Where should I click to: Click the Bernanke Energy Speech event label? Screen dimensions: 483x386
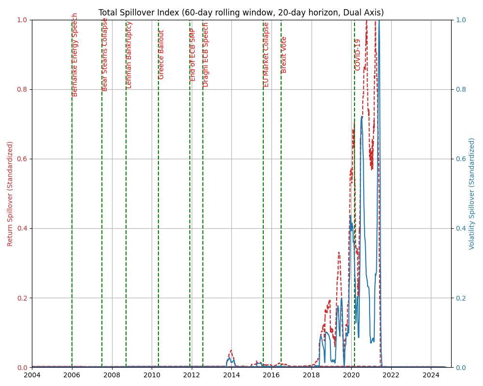tap(75, 55)
